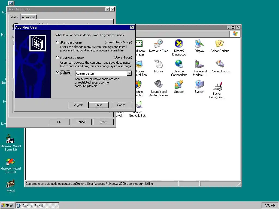
Task: Open the DirectX Diagnostic icon
Action: (179, 47)
